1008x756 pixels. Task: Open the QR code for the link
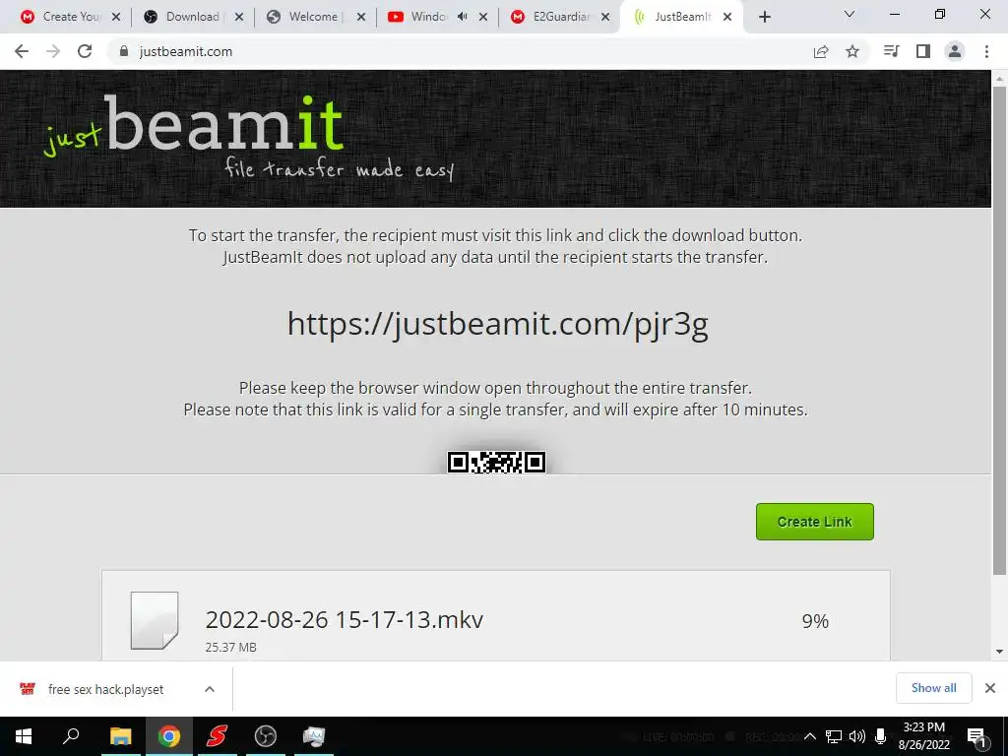(496, 462)
